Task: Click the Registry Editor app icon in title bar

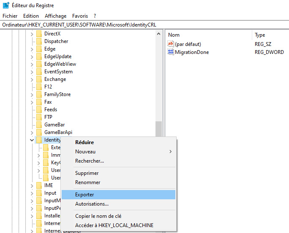Action: click(x=6, y=5)
